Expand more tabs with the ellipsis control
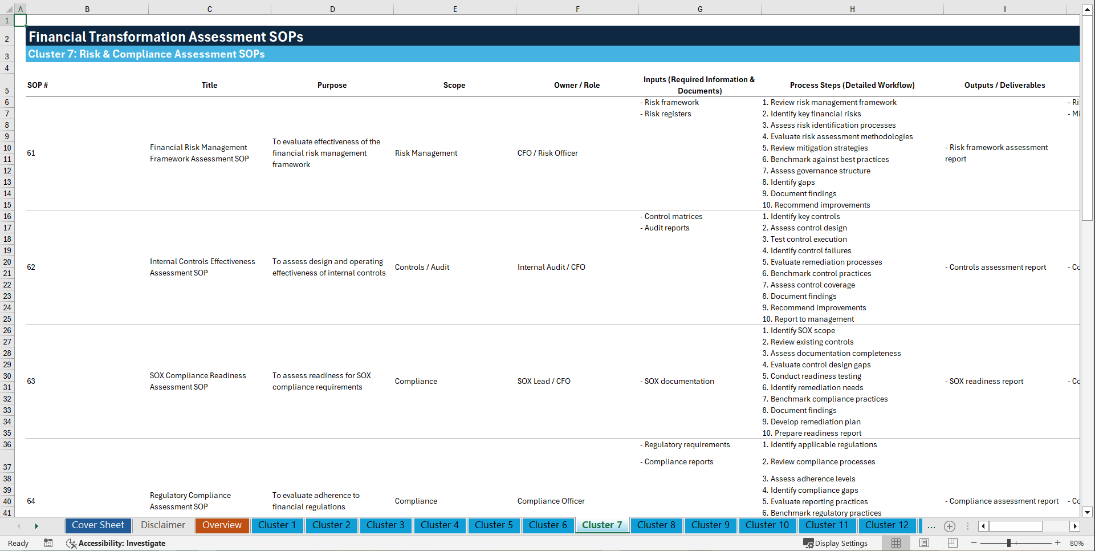 [931, 526]
